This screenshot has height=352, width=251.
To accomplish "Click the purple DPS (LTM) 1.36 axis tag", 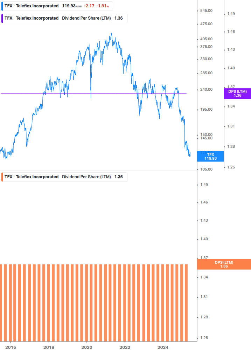I will click(237, 94).
